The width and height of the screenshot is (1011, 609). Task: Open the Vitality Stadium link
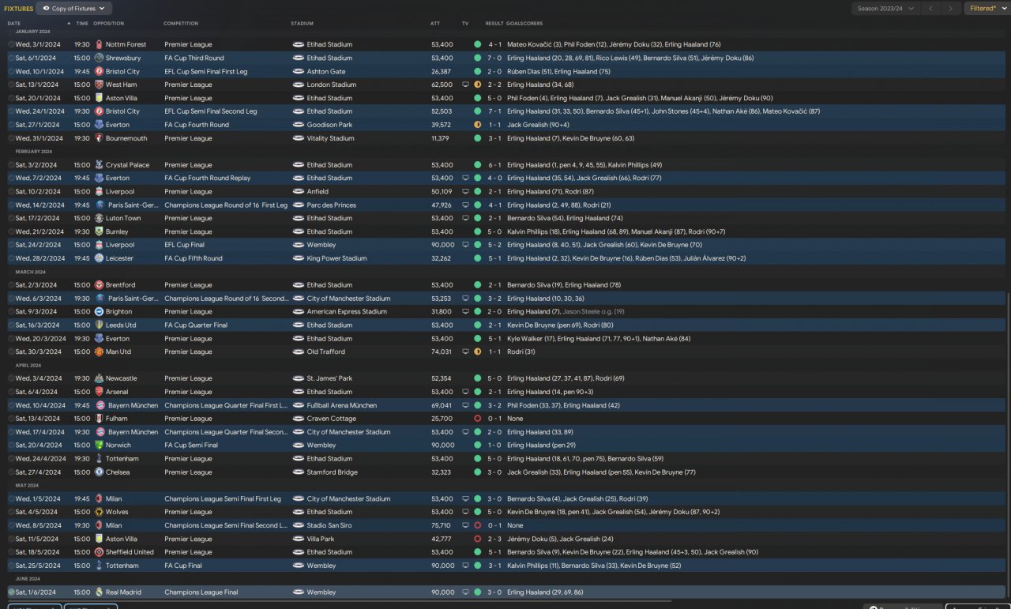(331, 138)
